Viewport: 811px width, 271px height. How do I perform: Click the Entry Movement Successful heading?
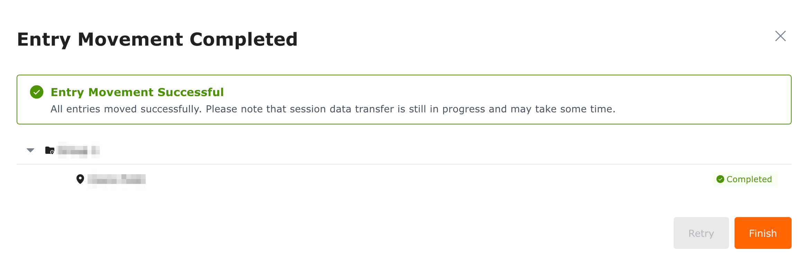[137, 92]
